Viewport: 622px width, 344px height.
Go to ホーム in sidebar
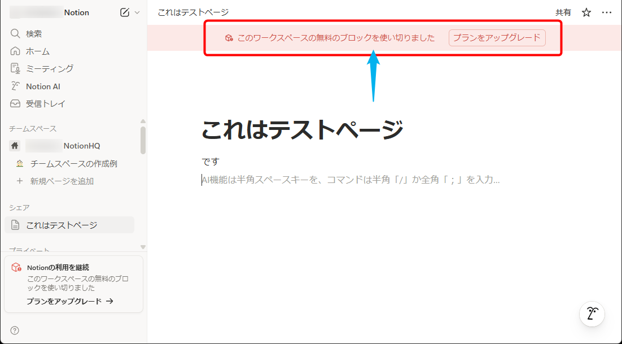pyautogui.click(x=38, y=51)
